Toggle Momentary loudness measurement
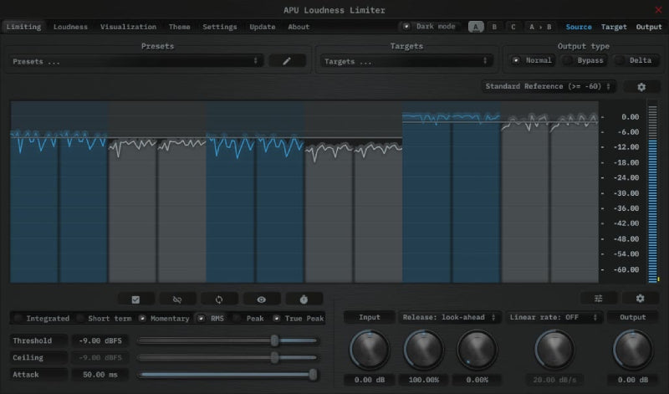Viewport: 669px width, 394px height. (164, 319)
